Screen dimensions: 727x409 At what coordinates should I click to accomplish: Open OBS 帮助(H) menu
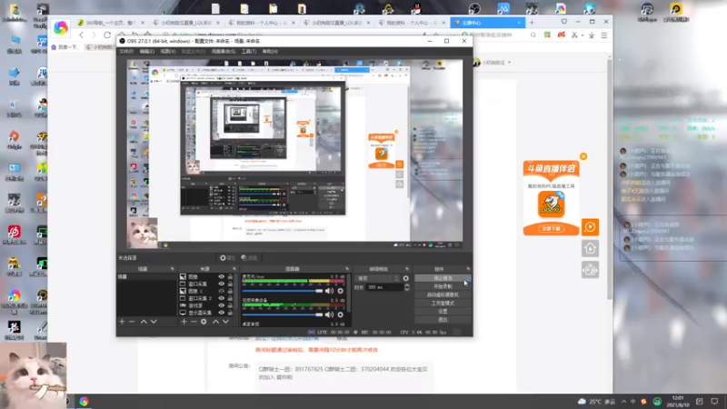[x=270, y=52]
